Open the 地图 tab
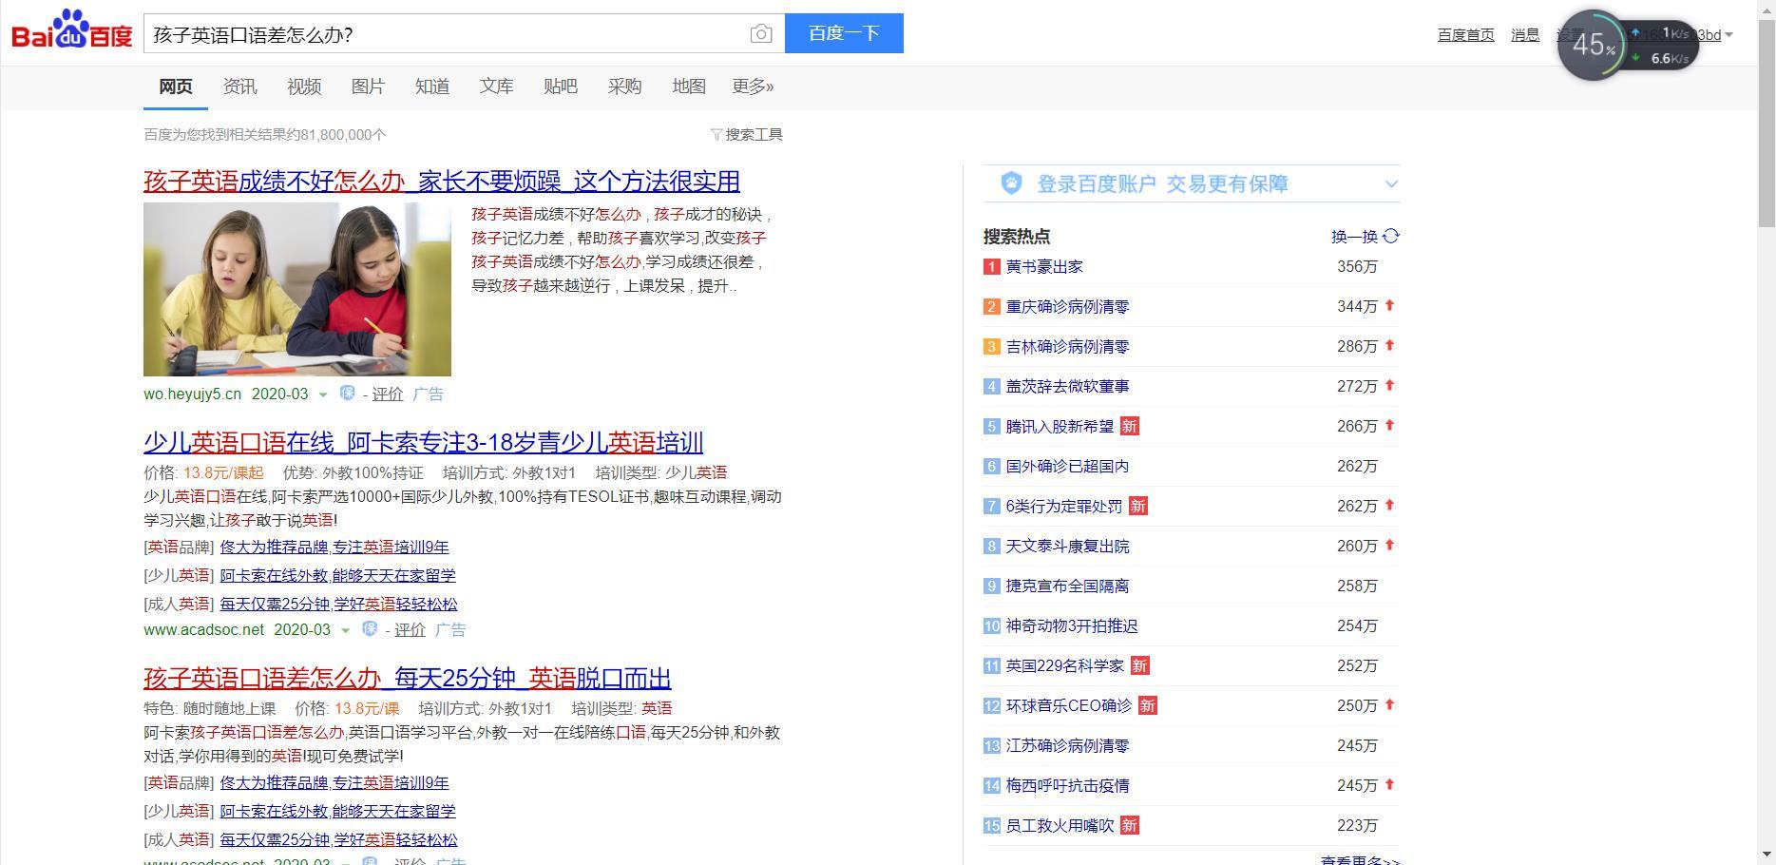The image size is (1776, 865). [x=687, y=86]
